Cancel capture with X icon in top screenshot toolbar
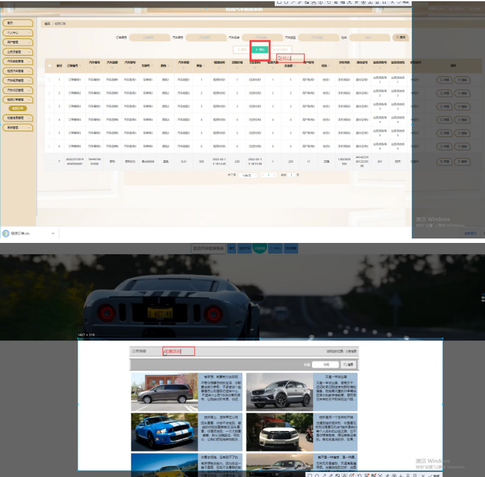Viewport: 485px width, 477px height. click(392, 2)
